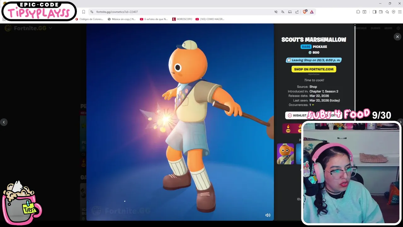Open Códigos de Colores bookmark
Viewport: 403px width, 227px height.
click(89, 19)
